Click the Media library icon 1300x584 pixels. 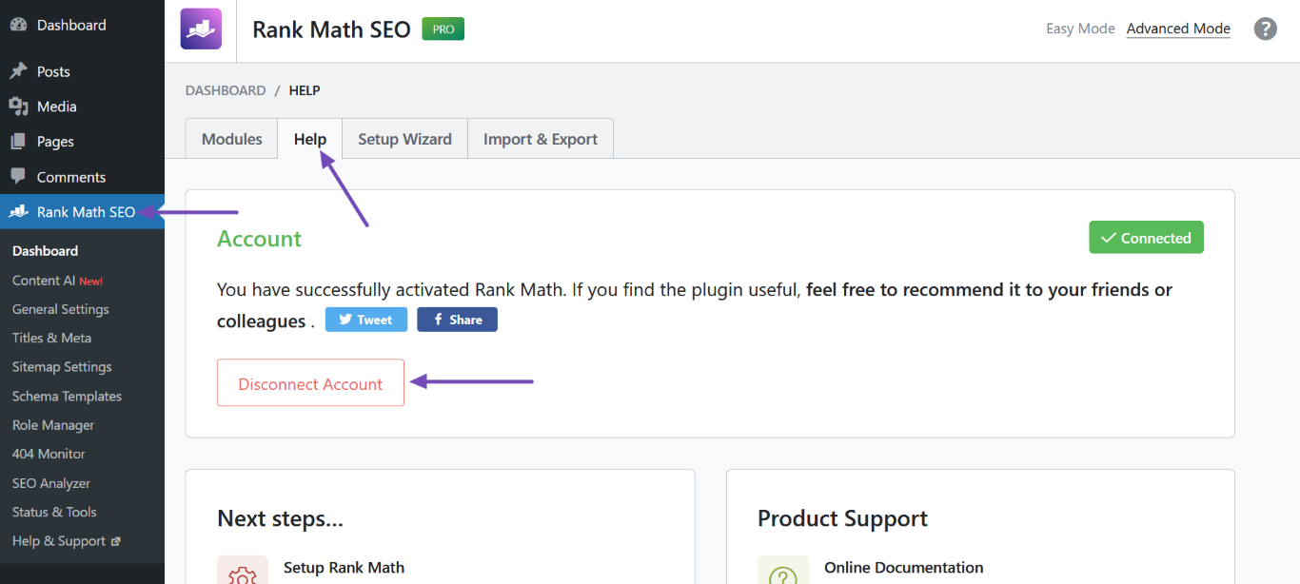[18, 107]
